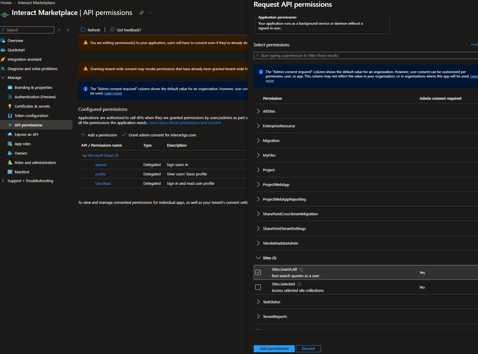Click the info icon next to Sites.Selected

tap(299, 284)
